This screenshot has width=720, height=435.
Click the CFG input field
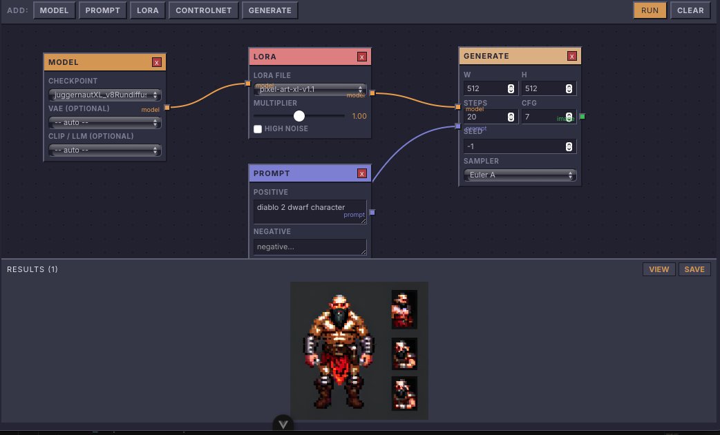coord(549,117)
